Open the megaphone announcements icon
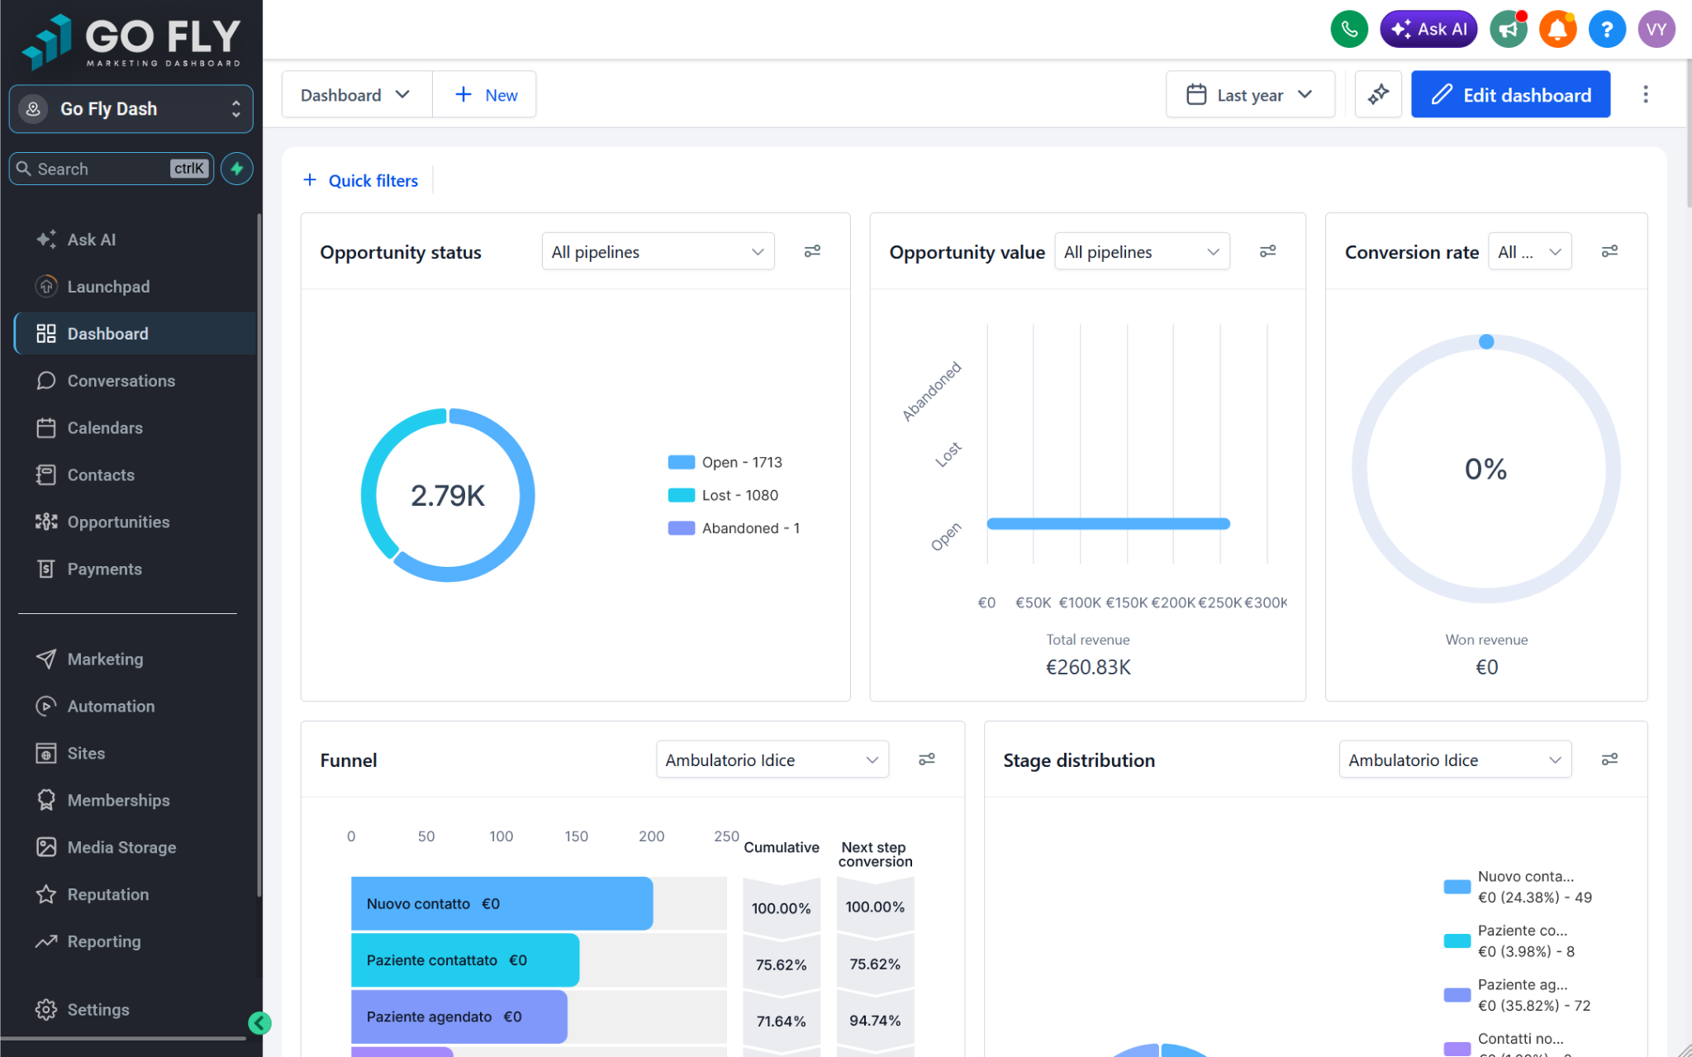The height and width of the screenshot is (1057, 1692). coord(1509,30)
